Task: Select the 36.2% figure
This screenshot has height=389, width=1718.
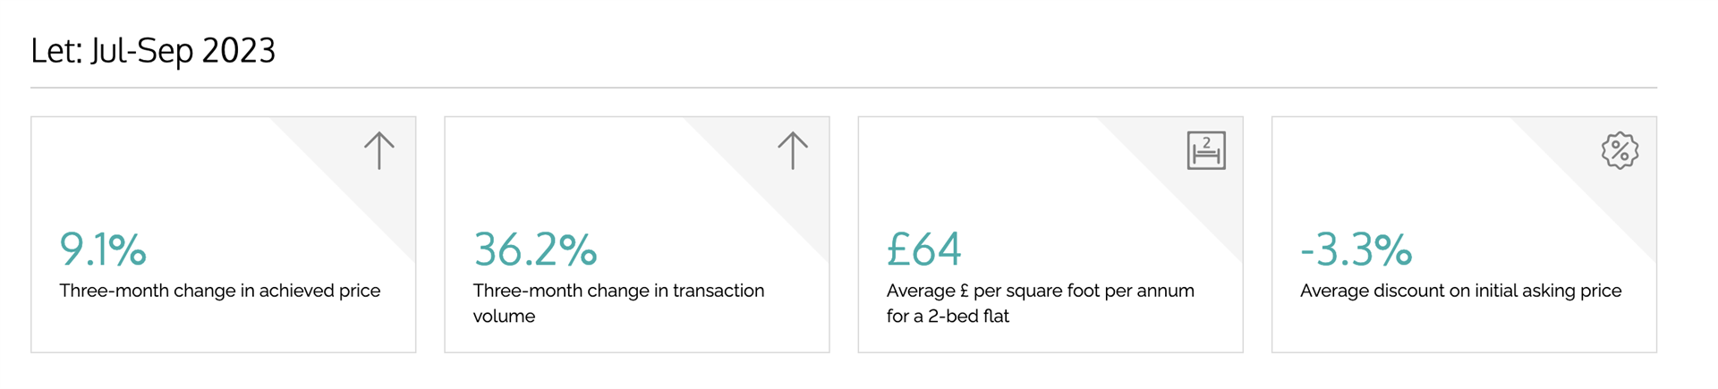Action: coord(535,249)
